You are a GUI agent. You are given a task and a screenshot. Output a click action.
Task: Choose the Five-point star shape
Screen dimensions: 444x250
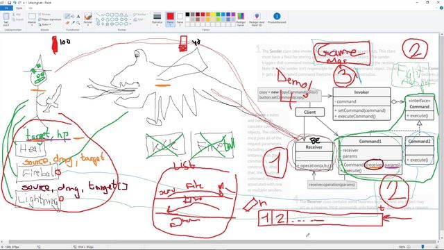108,24
